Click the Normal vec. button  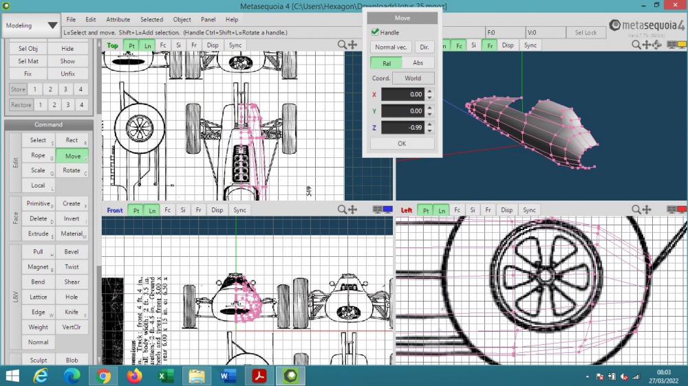pyautogui.click(x=391, y=47)
